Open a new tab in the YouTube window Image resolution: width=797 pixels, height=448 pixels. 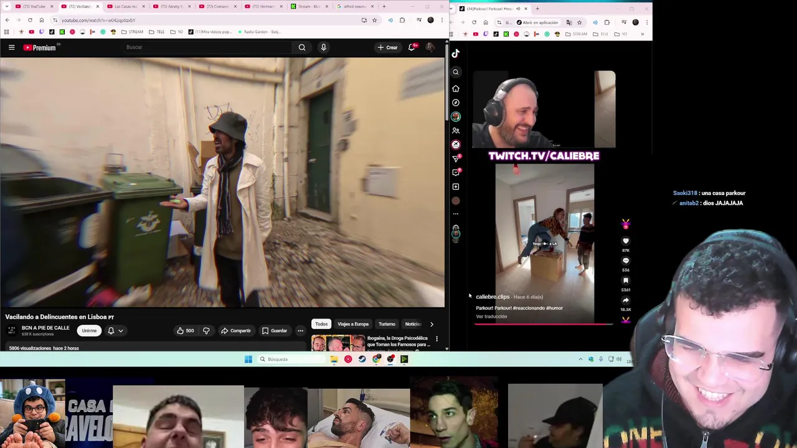click(384, 6)
